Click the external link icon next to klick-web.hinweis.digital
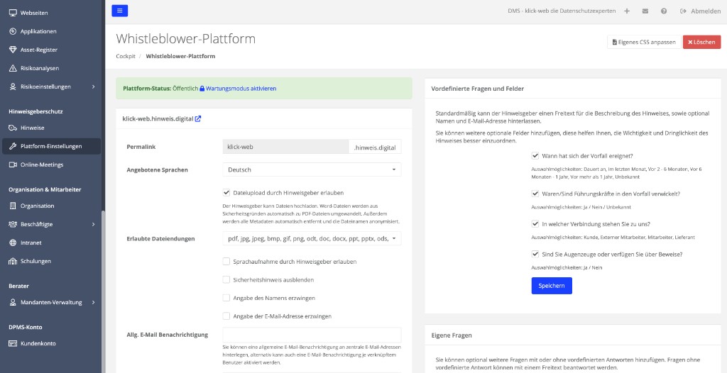Viewport: 727px width, 373px height. pos(198,118)
